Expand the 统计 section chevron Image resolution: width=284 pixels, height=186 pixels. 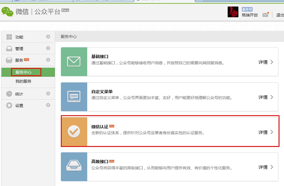(x=48, y=94)
